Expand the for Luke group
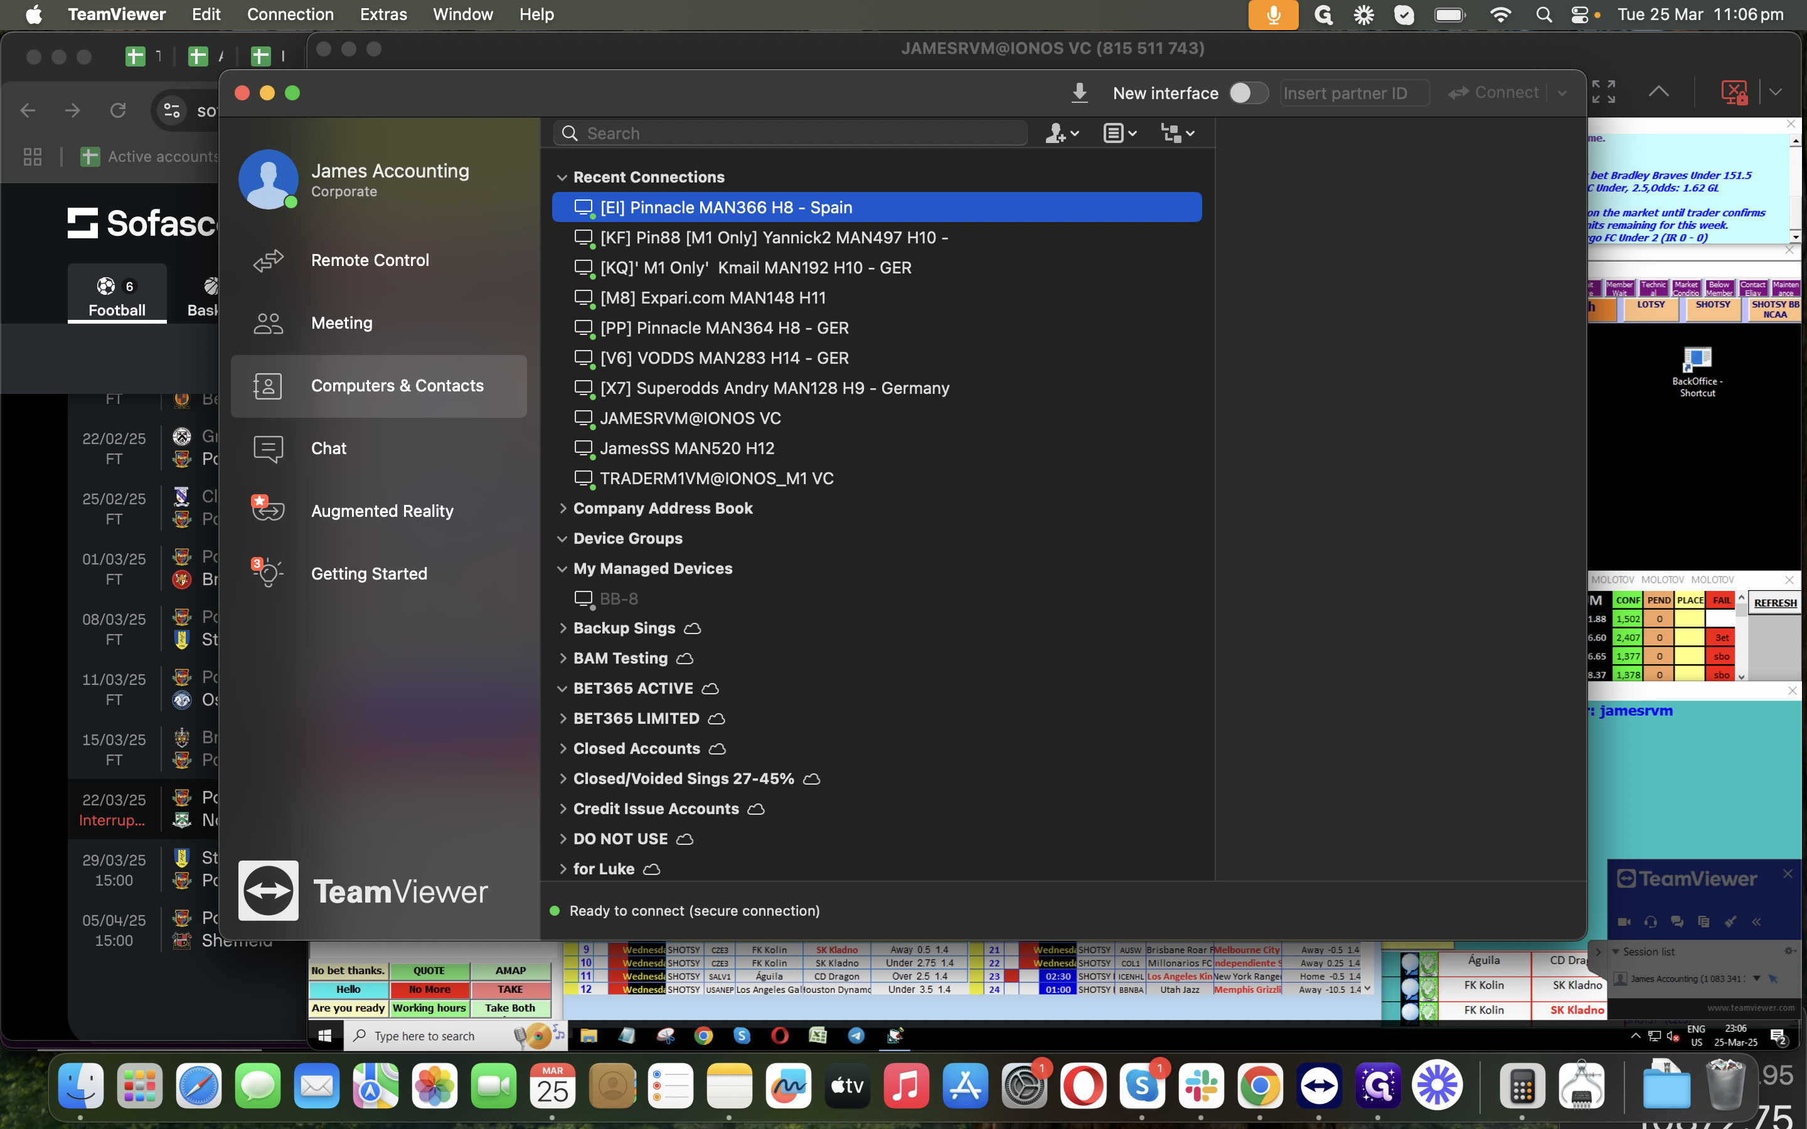 (x=562, y=869)
